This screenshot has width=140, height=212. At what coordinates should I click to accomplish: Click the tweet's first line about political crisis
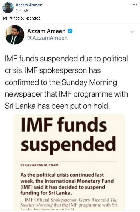pos(66,59)
